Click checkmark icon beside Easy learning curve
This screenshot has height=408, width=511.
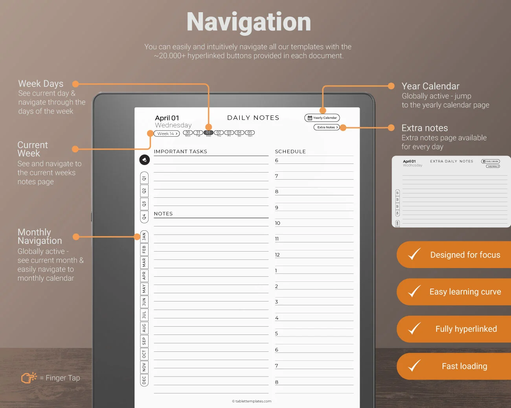tap(414, 291)
